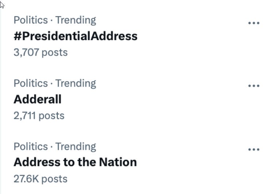
Task: Open the Adderall trending topic
Action: (x=37, y=99)
